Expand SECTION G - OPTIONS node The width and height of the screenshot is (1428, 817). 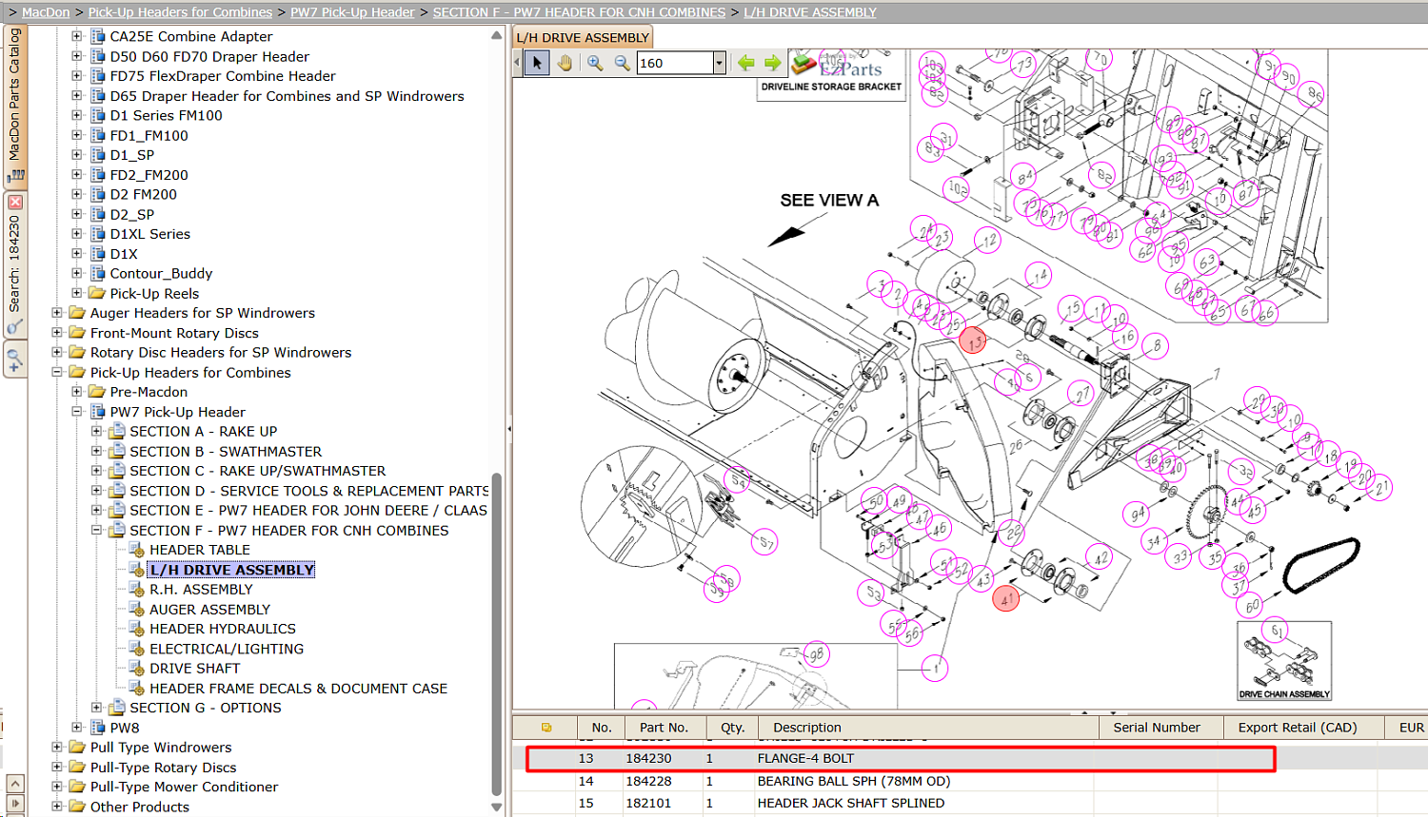(x=96, y=708)
